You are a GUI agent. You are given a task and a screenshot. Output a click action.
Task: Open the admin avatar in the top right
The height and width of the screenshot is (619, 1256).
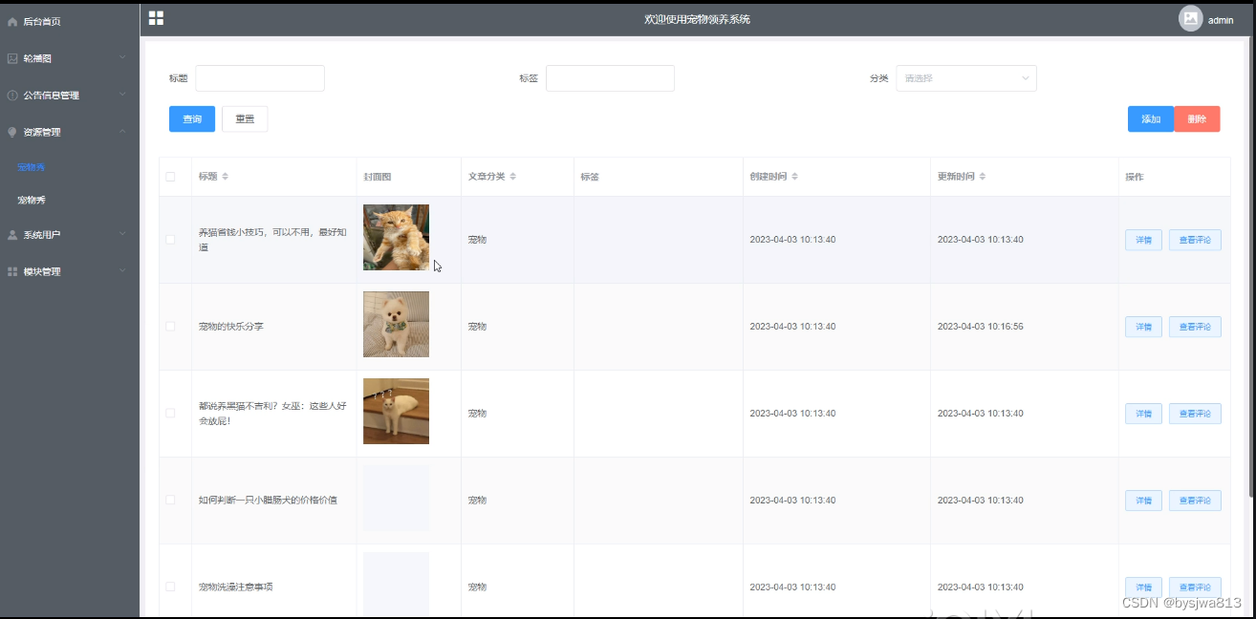point(1191,18)
